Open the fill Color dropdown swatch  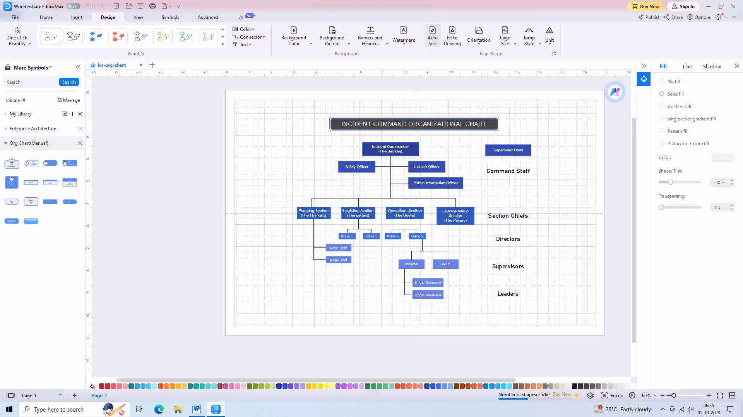(722, 157)
